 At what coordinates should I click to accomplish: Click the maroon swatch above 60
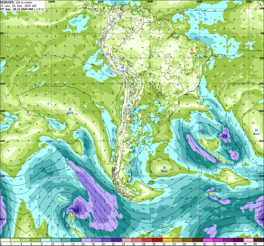click(258, 240)
